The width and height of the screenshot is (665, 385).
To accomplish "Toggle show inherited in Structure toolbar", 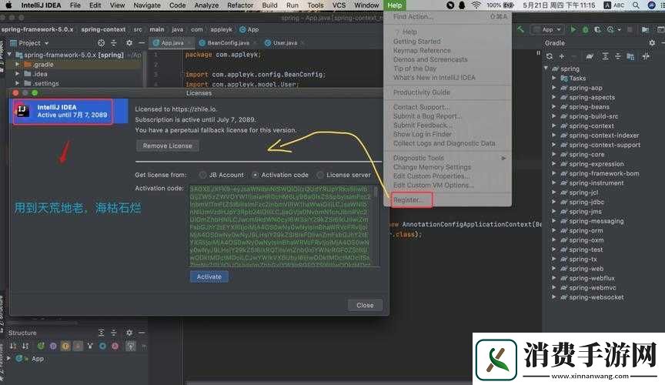I will 41,346.
